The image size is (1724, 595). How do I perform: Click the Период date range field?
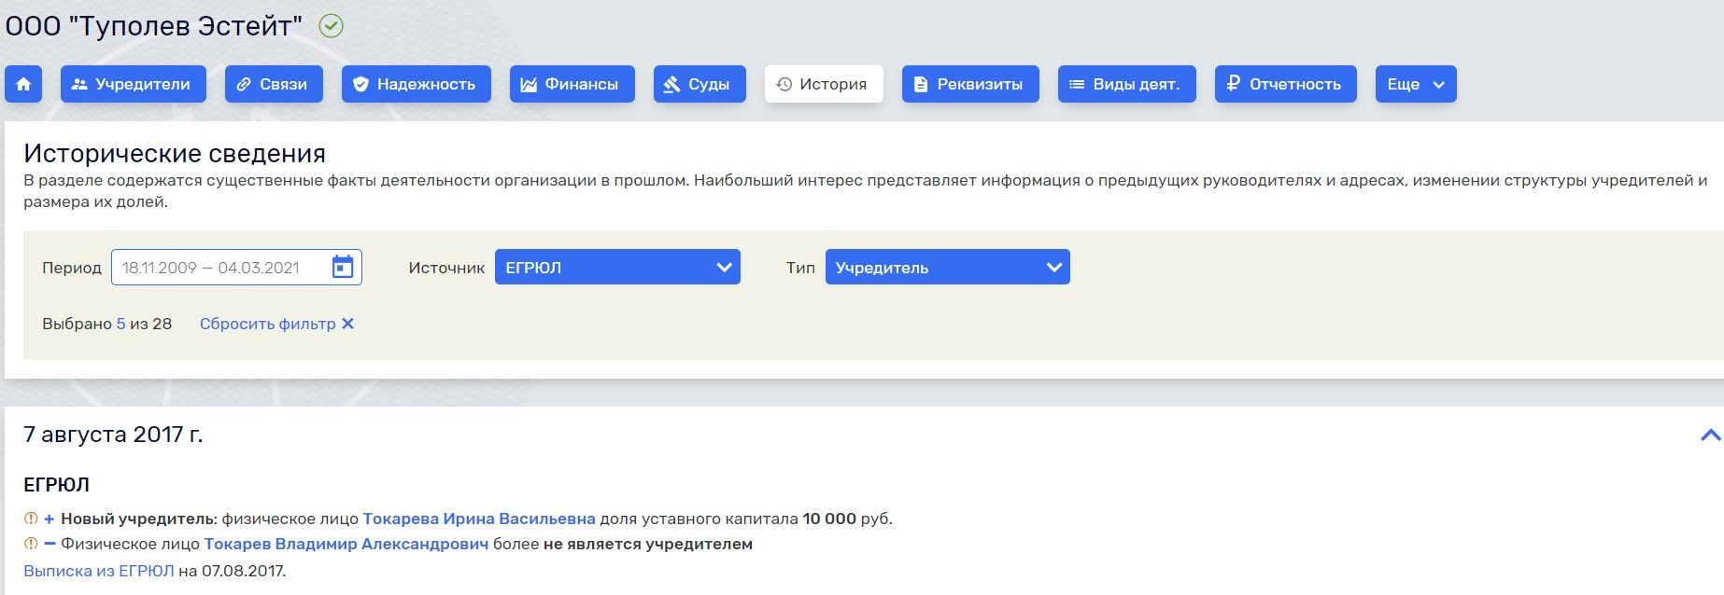pyautogui.click(x=236, y=268)
